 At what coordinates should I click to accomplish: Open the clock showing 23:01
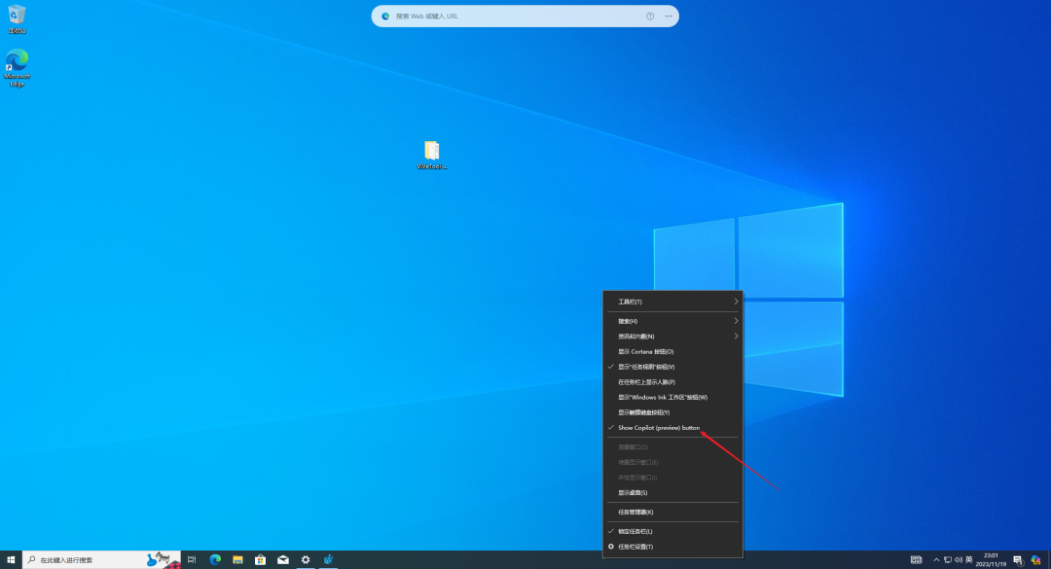point(991,559)
